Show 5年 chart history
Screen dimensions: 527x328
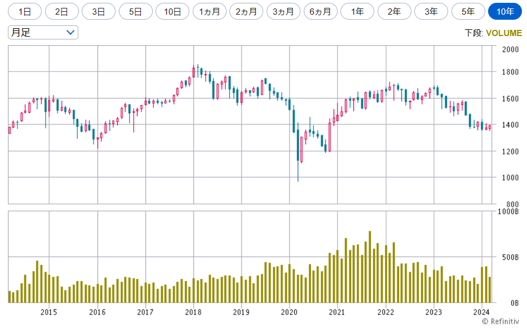tap(468, 11)
